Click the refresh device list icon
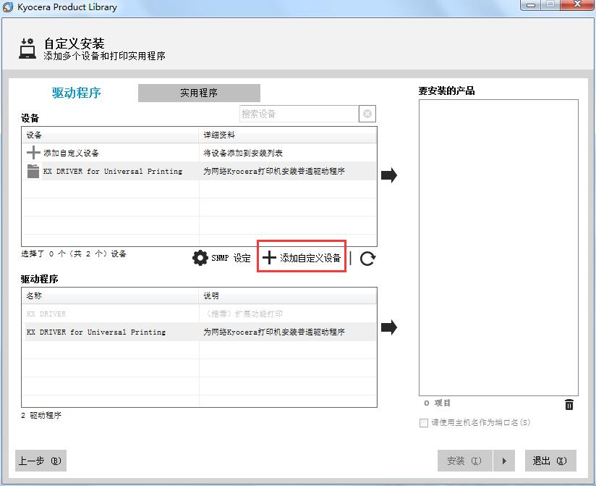The image size is (596, 486). pyautogui.click(x=367, y=259)
